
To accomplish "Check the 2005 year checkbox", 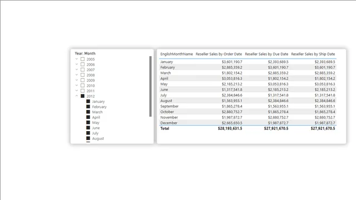I will point(83,59).
